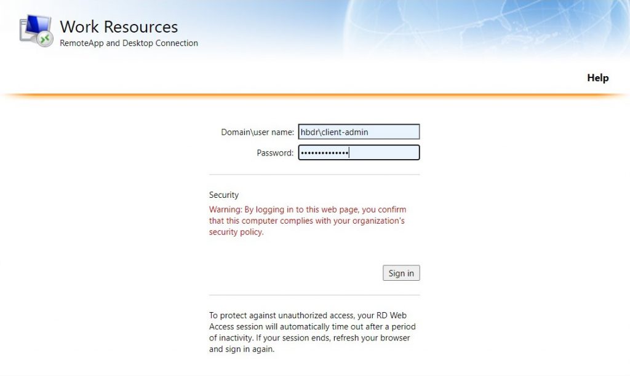Click the RD Web Access timeout notice
This screenshot has height=376, width=630.
312,332
